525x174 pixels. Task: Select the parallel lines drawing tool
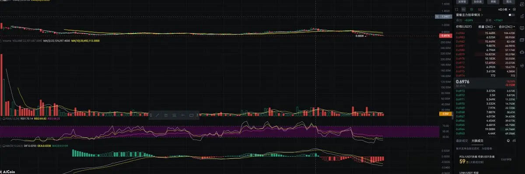click(x=175, y=116)
